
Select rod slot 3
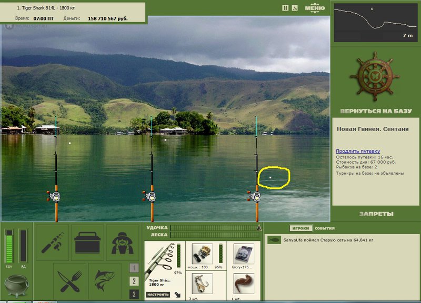(x=134, y=295)
